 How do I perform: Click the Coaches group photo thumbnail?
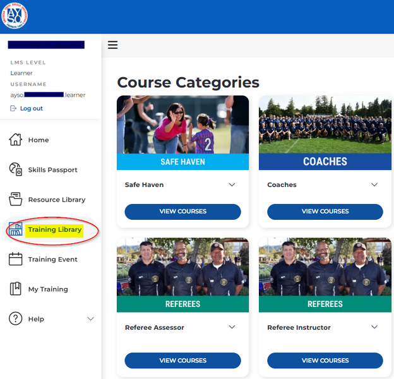[325, 125]
